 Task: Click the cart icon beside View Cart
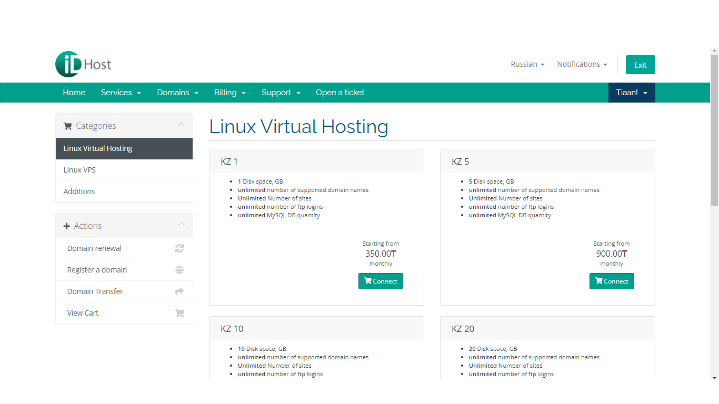[x=179, y=313]
